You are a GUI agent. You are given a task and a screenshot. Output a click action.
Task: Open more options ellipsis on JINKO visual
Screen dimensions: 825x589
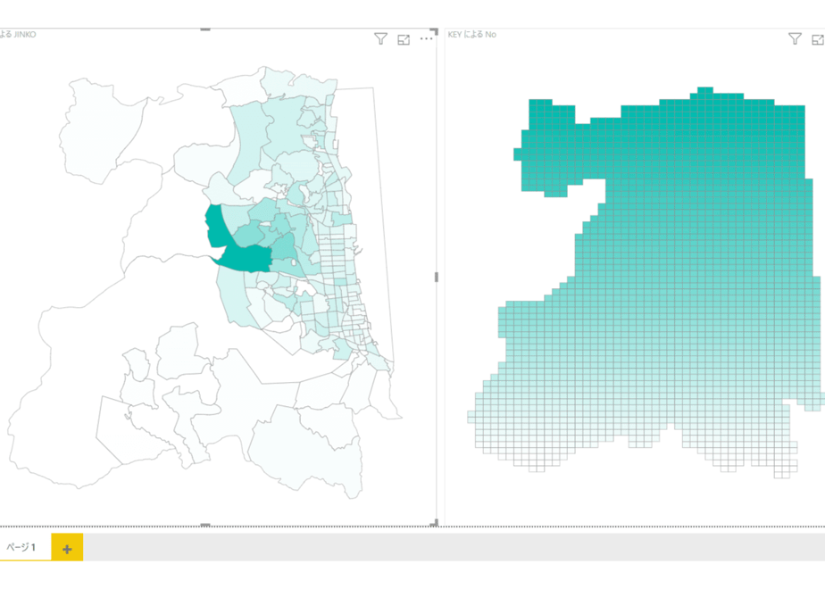pyautogui.click(x=426, y=39)
